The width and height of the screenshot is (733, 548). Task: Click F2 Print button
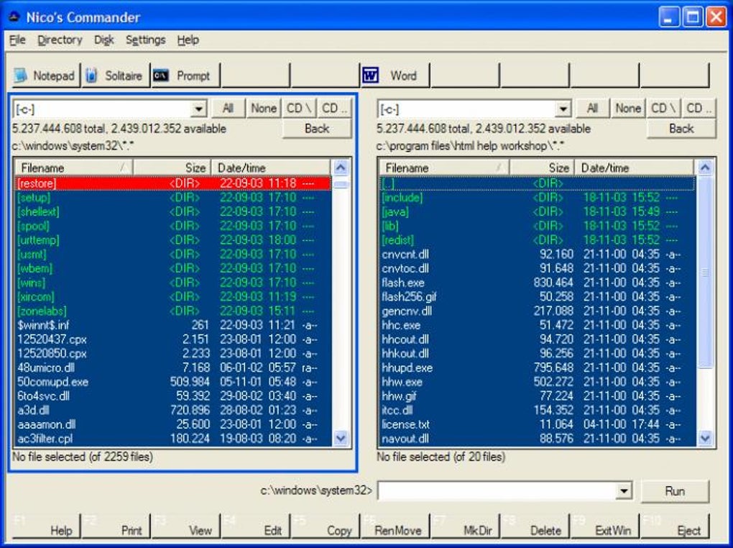[116, 526]
